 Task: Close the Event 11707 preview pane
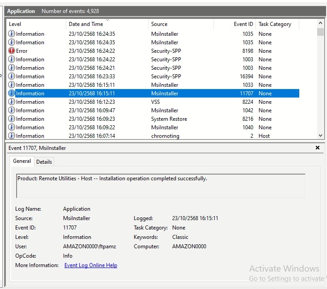(318, 148)
